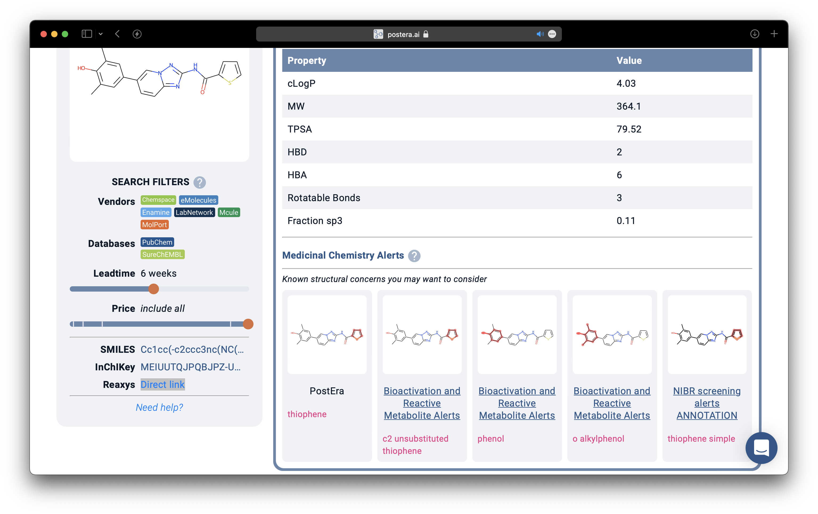Click the thiophene simple structure thumbnail

coord(707,334)
